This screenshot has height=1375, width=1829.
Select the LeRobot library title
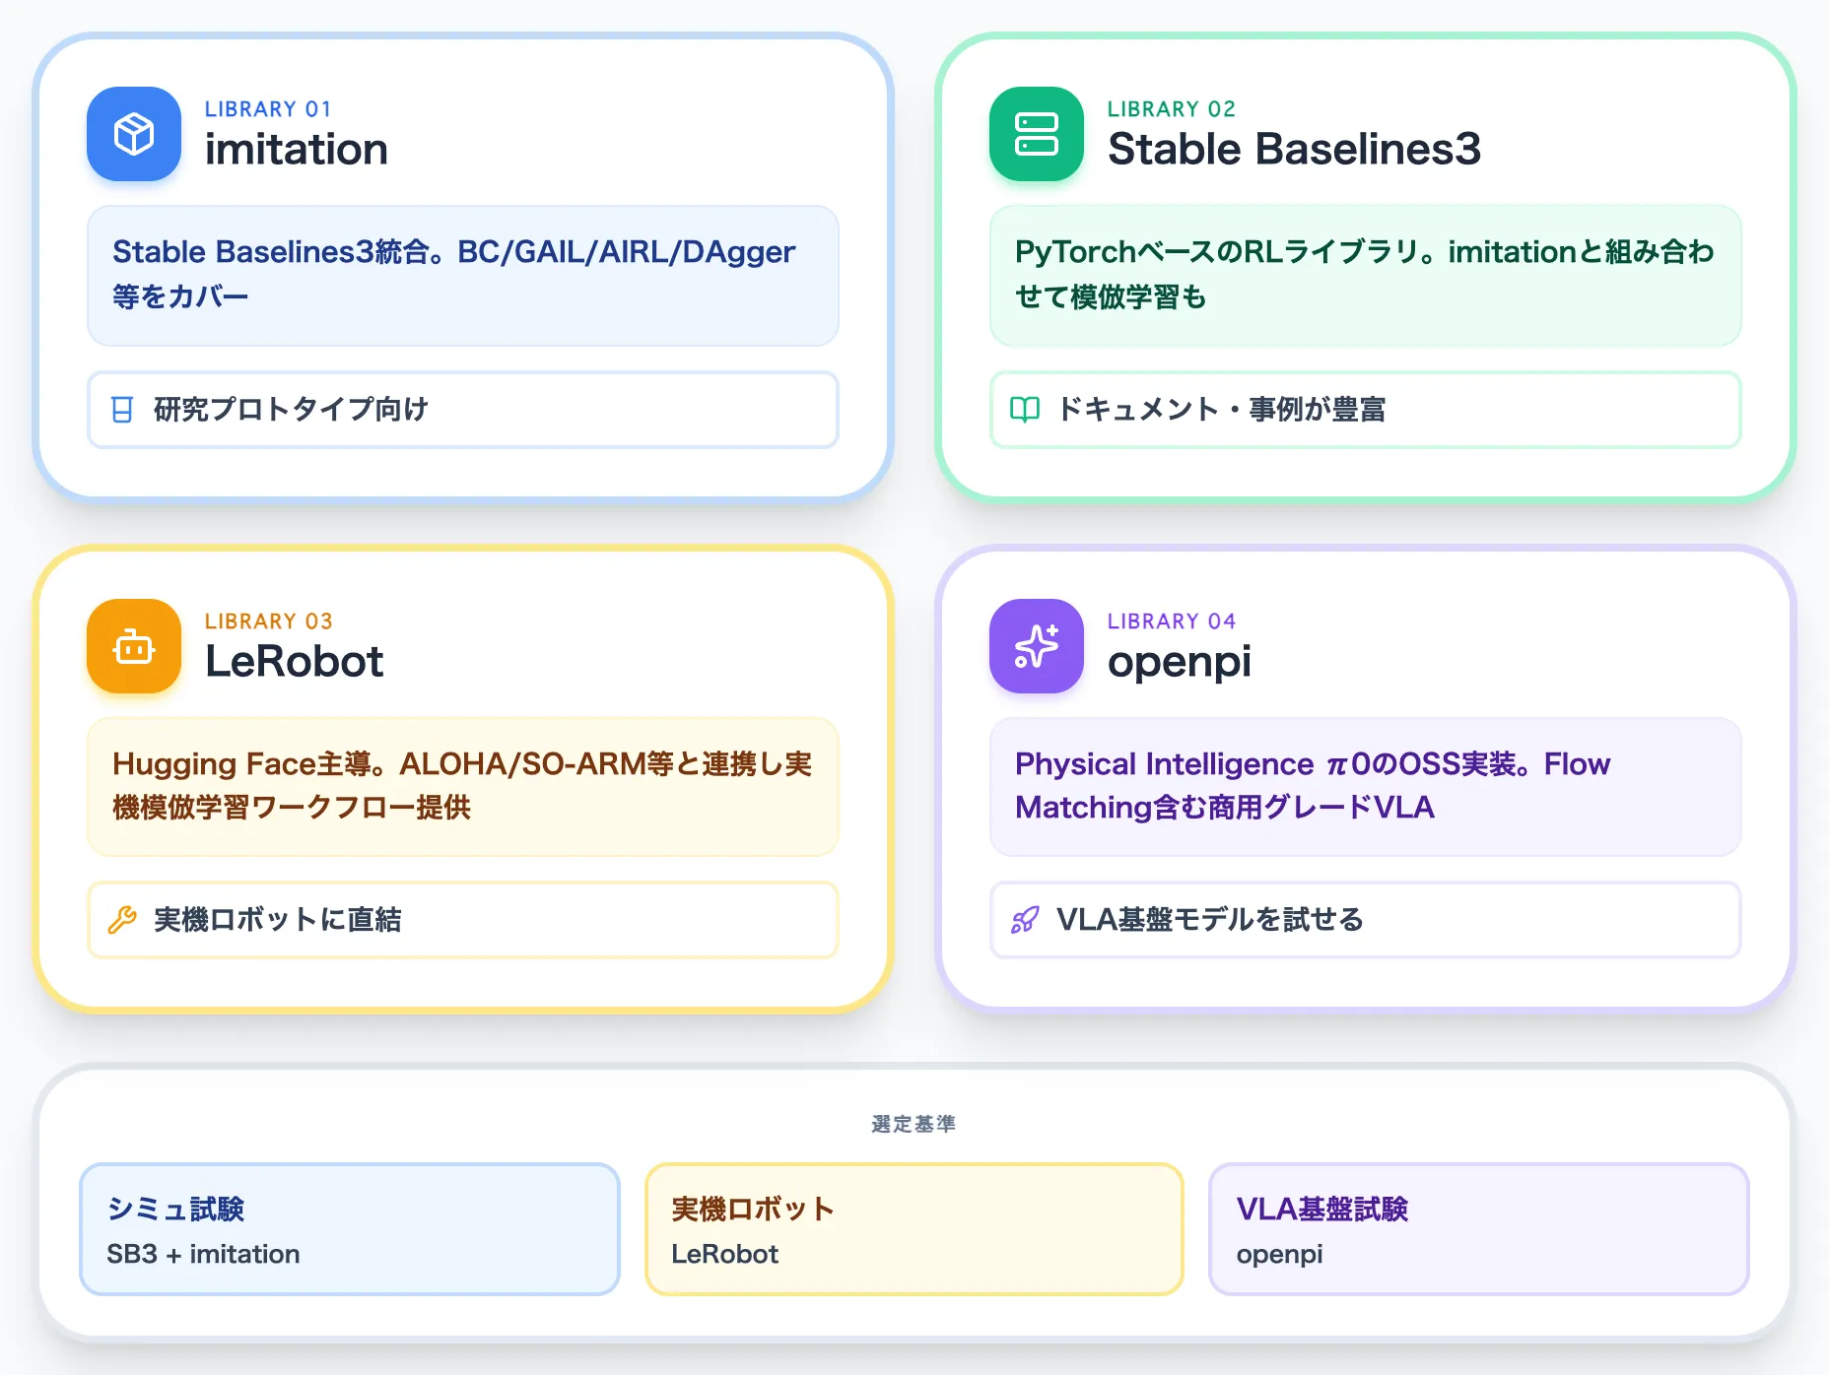(294, 661)
